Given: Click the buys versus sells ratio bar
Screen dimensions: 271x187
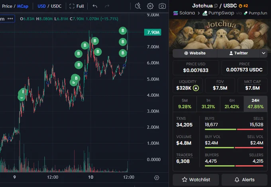Looking at the screenshot, I should (x=234, y=129).
